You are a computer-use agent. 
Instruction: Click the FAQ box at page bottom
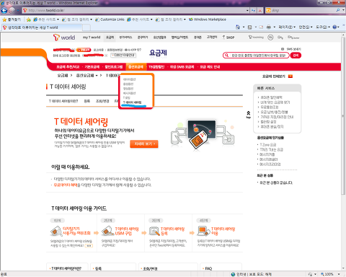(221, 268)
